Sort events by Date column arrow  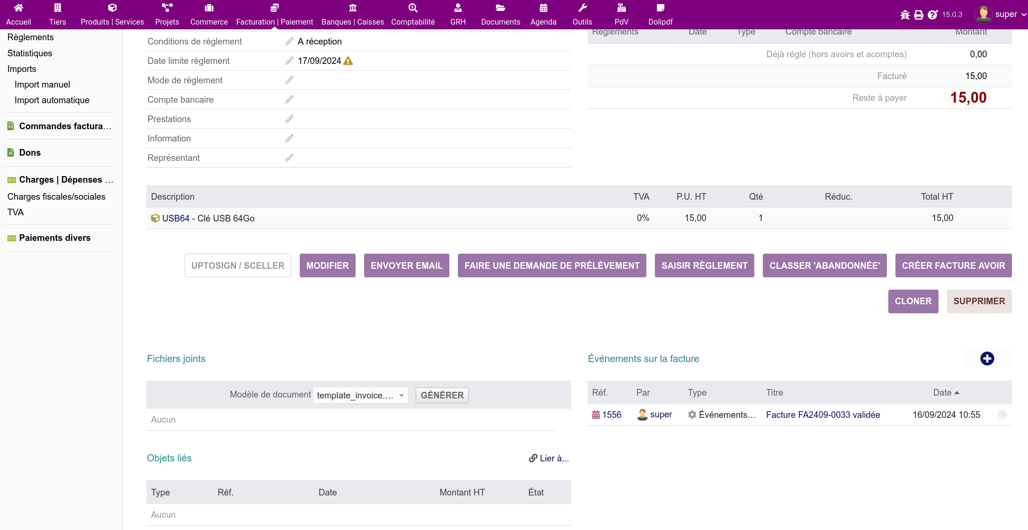pyautogui.click(x=957, y=393)
